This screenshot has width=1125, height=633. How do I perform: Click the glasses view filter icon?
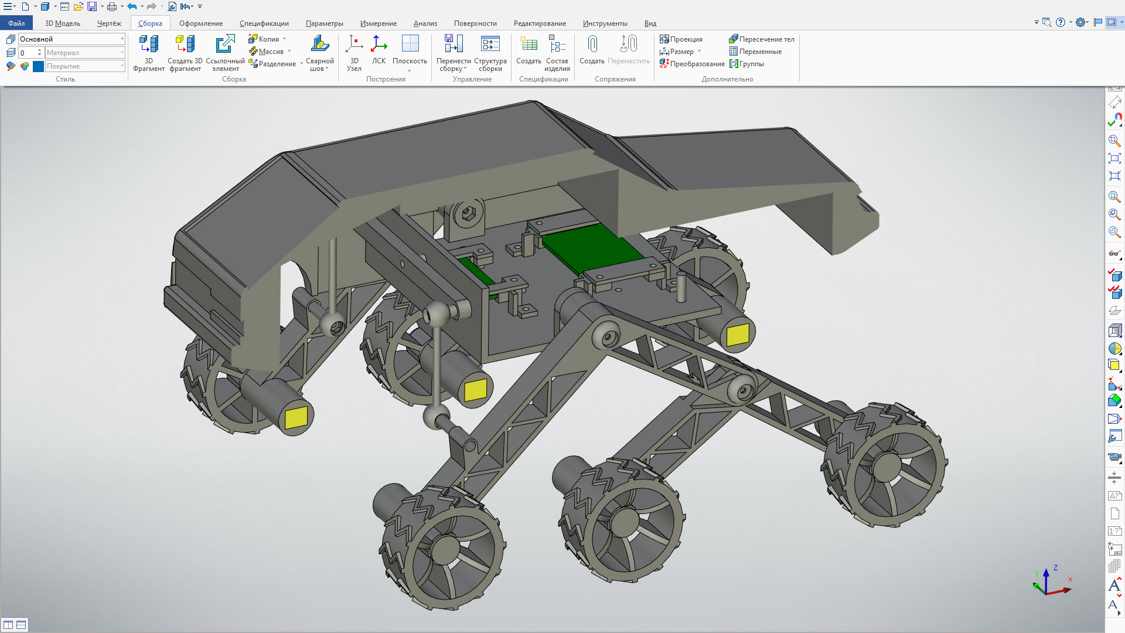[1114, 253]
